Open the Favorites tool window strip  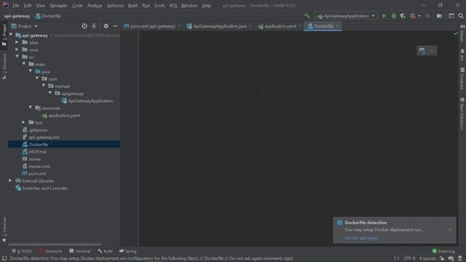pyautogui.click(x=4, y=229)
